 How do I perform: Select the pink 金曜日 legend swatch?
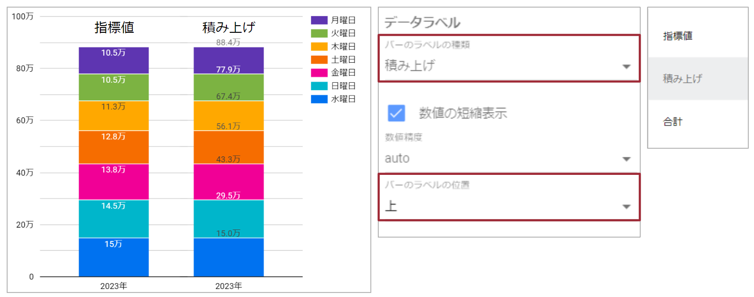[x=319, y=73]
